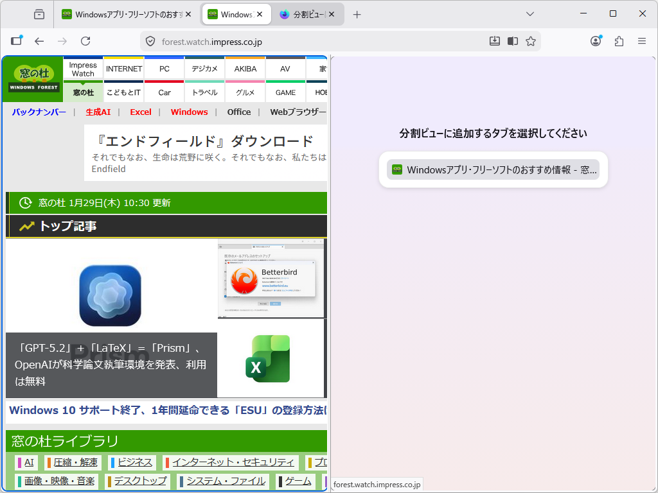Reload the current page
Viewport: 658px width, 493px height.
85,40
